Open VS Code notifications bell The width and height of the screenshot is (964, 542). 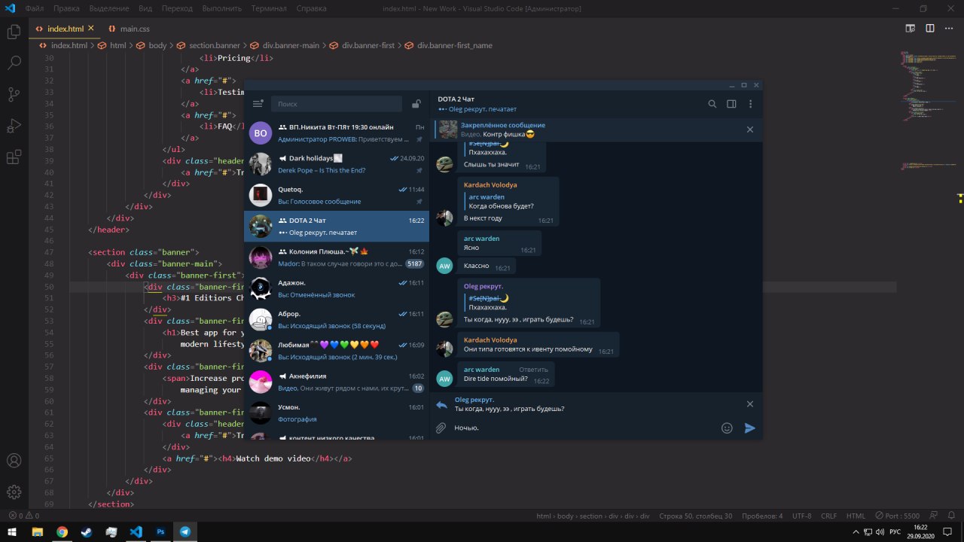coord(950,516)
